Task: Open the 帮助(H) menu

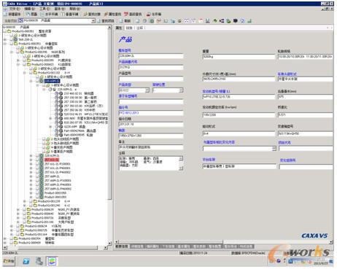Action: (x=75, y=9)
